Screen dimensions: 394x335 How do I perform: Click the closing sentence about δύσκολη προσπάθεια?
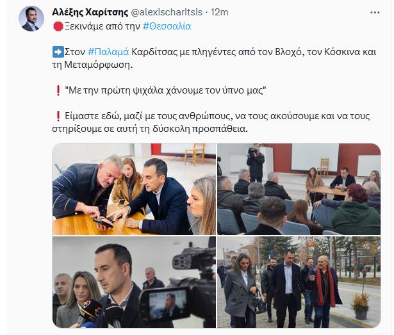point(211,122)
